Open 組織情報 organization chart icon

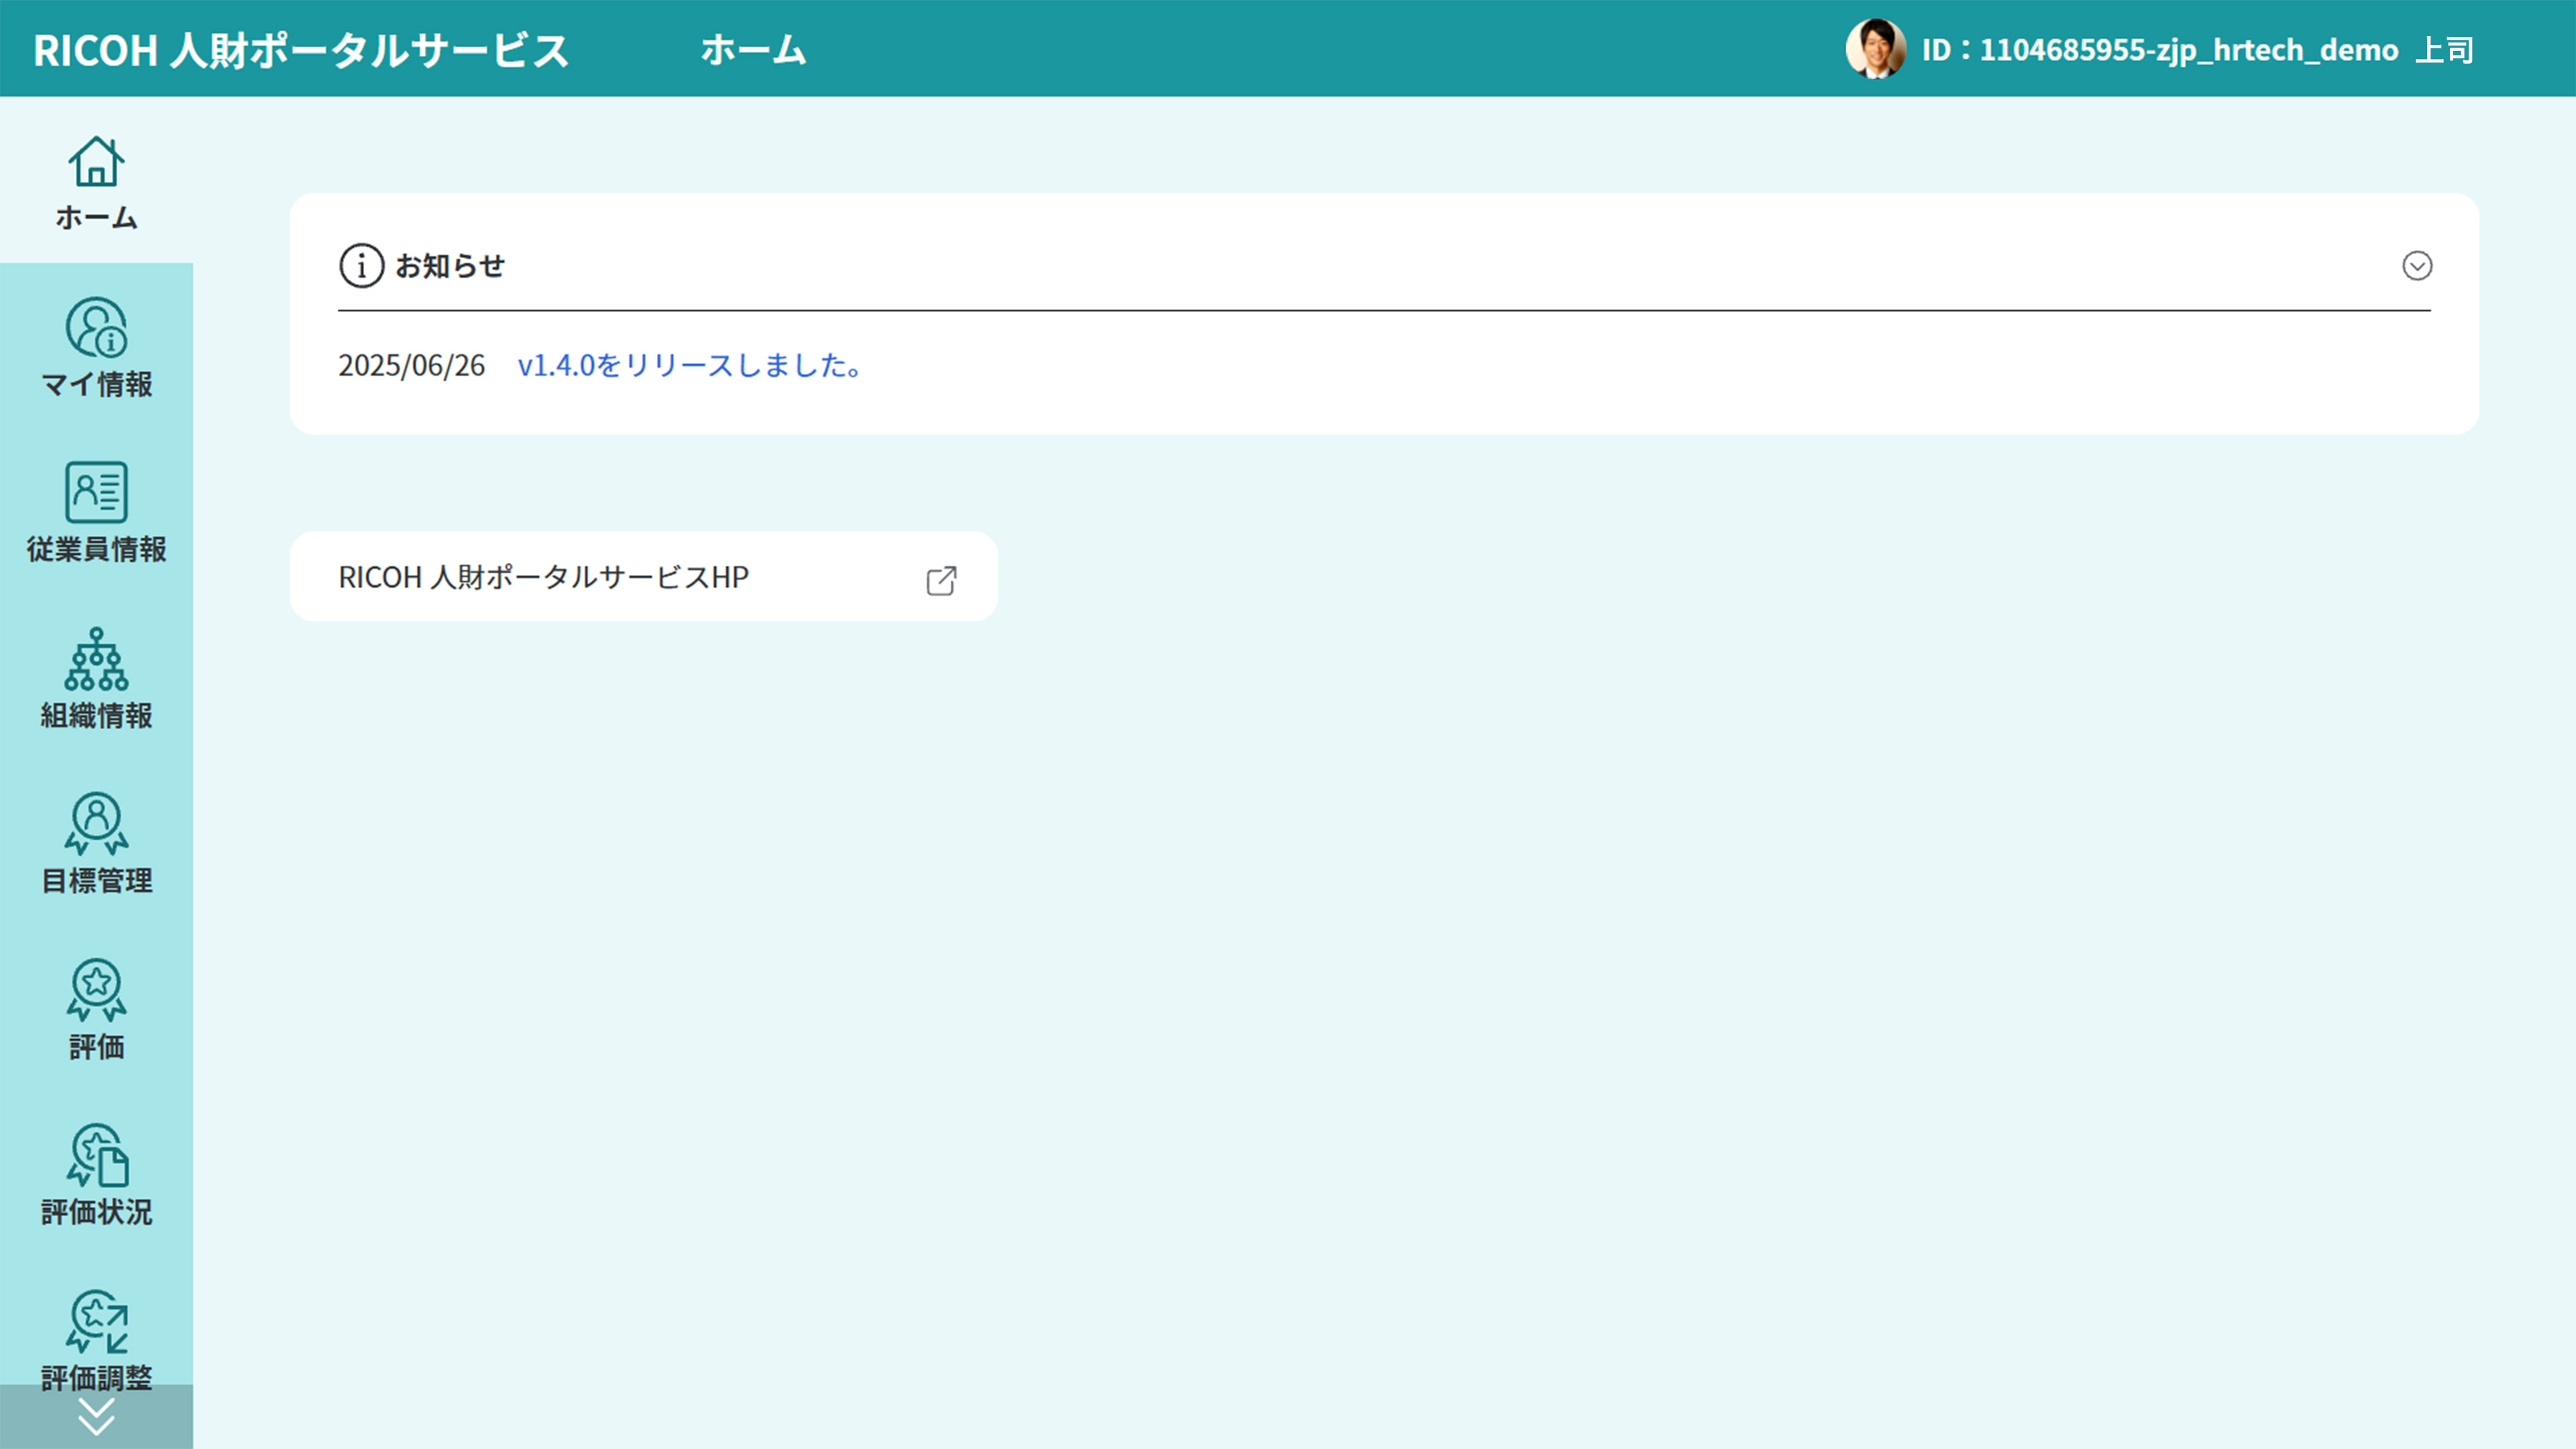tap(96, 659)
